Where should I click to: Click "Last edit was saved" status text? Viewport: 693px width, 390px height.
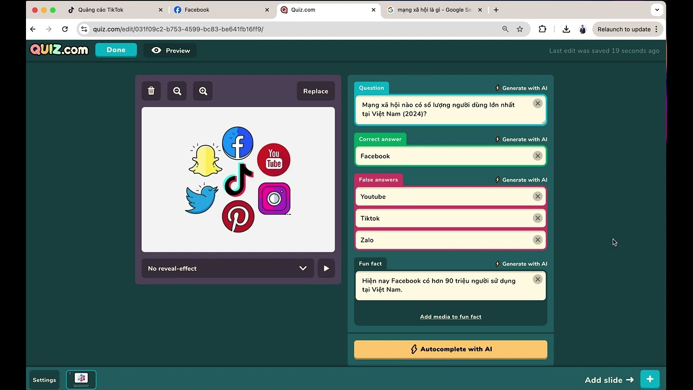click(604, 50)
